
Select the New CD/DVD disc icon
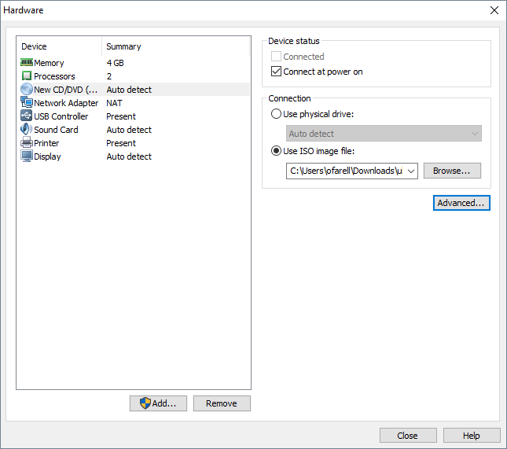click(x=26, y=90)
